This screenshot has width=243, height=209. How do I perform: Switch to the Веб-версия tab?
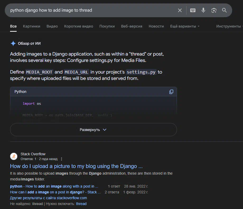132,26
